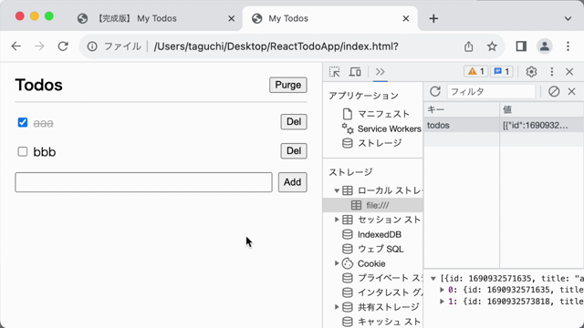Activate the DevTools inspect element picker icon
The image size is (584, 328).
click(335, 72)
